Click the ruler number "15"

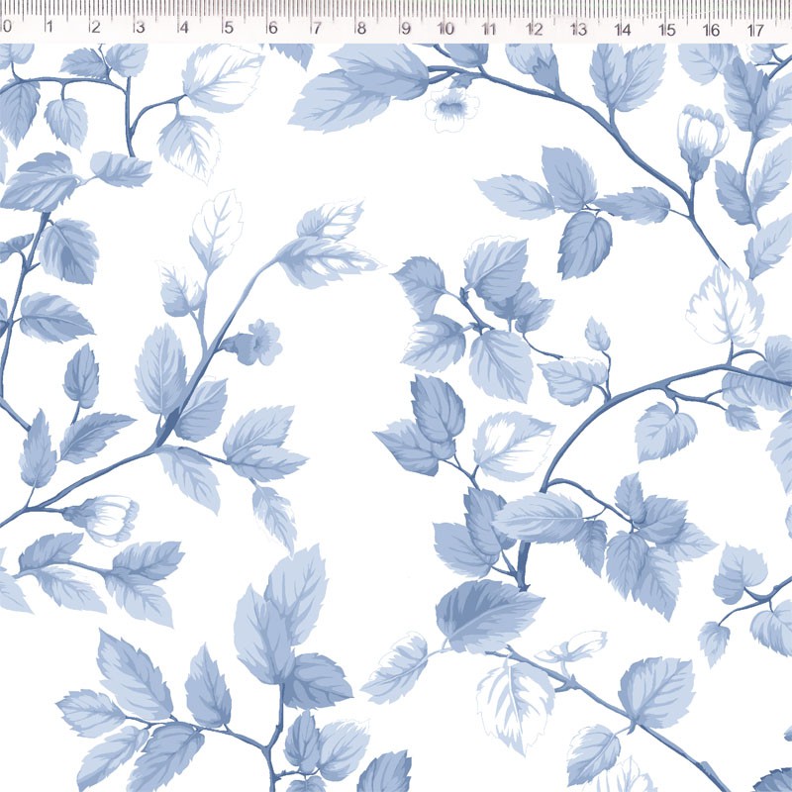point(667,30)
